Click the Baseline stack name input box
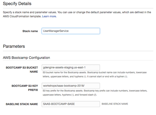The width and height of the screenshot is (156, 115). tap(71, 104)
